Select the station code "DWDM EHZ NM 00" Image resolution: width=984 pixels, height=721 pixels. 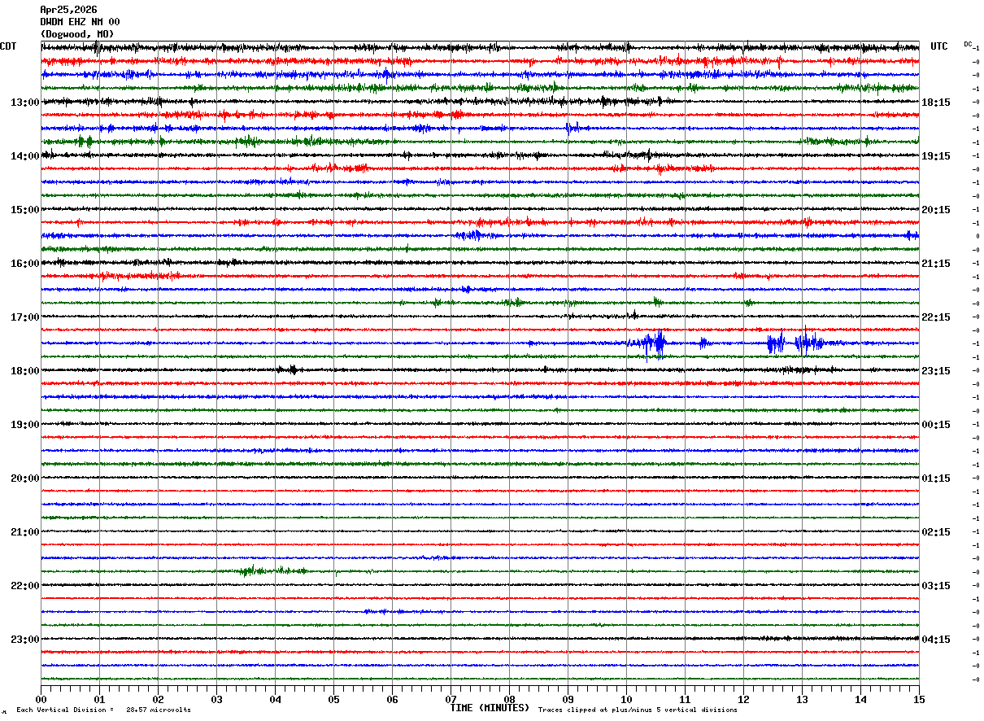[80, 22]
